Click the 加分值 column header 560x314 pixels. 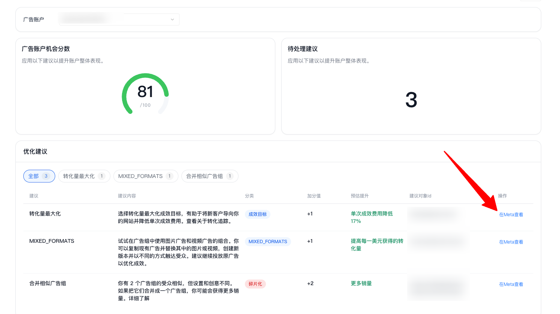(314, 196)
